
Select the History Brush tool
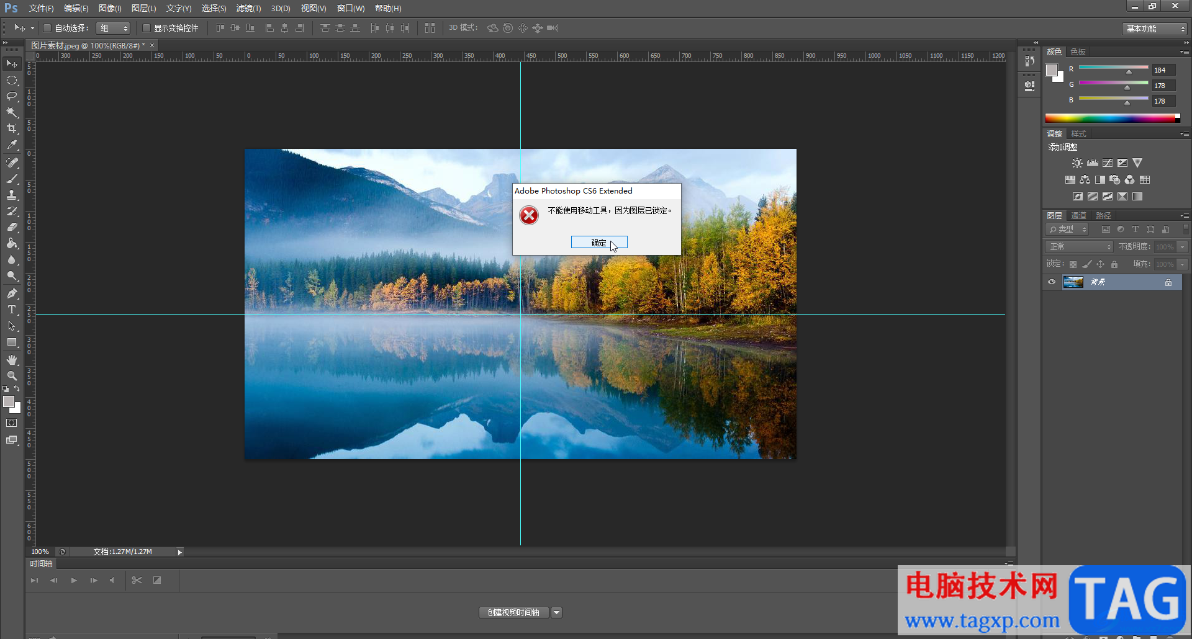click(12, 211)
